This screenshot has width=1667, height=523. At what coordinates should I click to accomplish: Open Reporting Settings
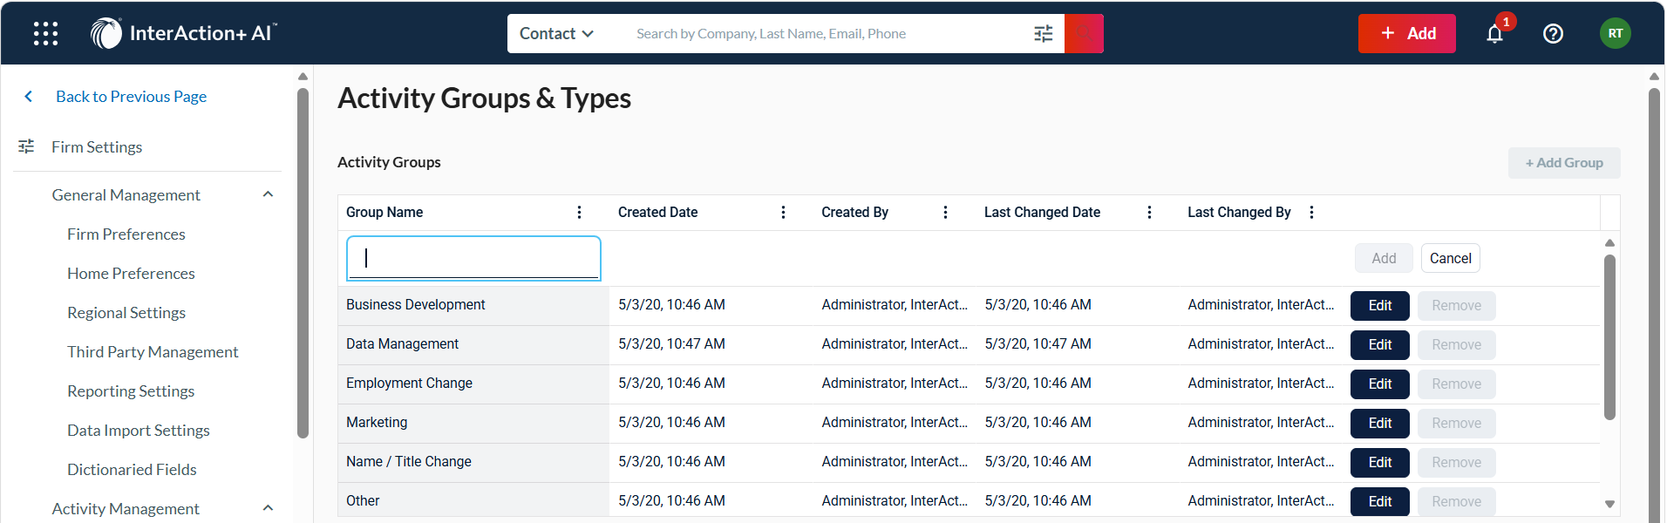(131, 391)
